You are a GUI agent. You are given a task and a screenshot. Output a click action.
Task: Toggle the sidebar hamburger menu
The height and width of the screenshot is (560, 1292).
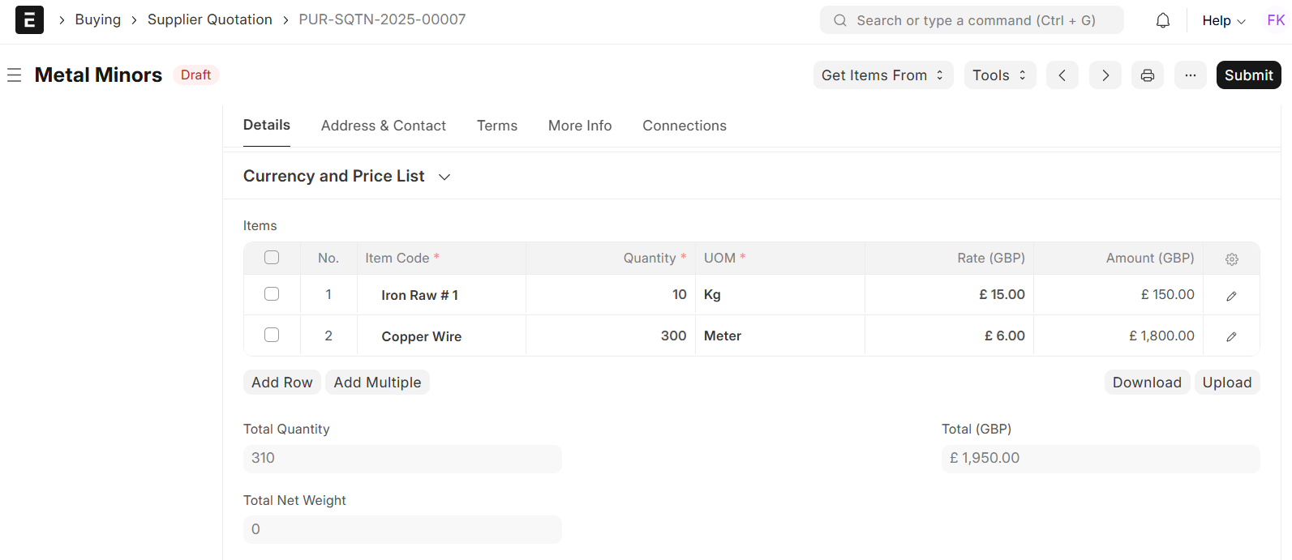(x=14, y=75)
